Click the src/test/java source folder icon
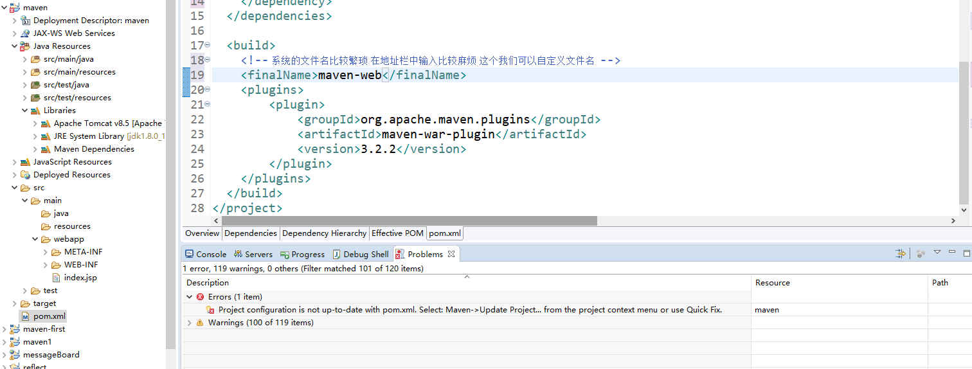 pos(35,85)
